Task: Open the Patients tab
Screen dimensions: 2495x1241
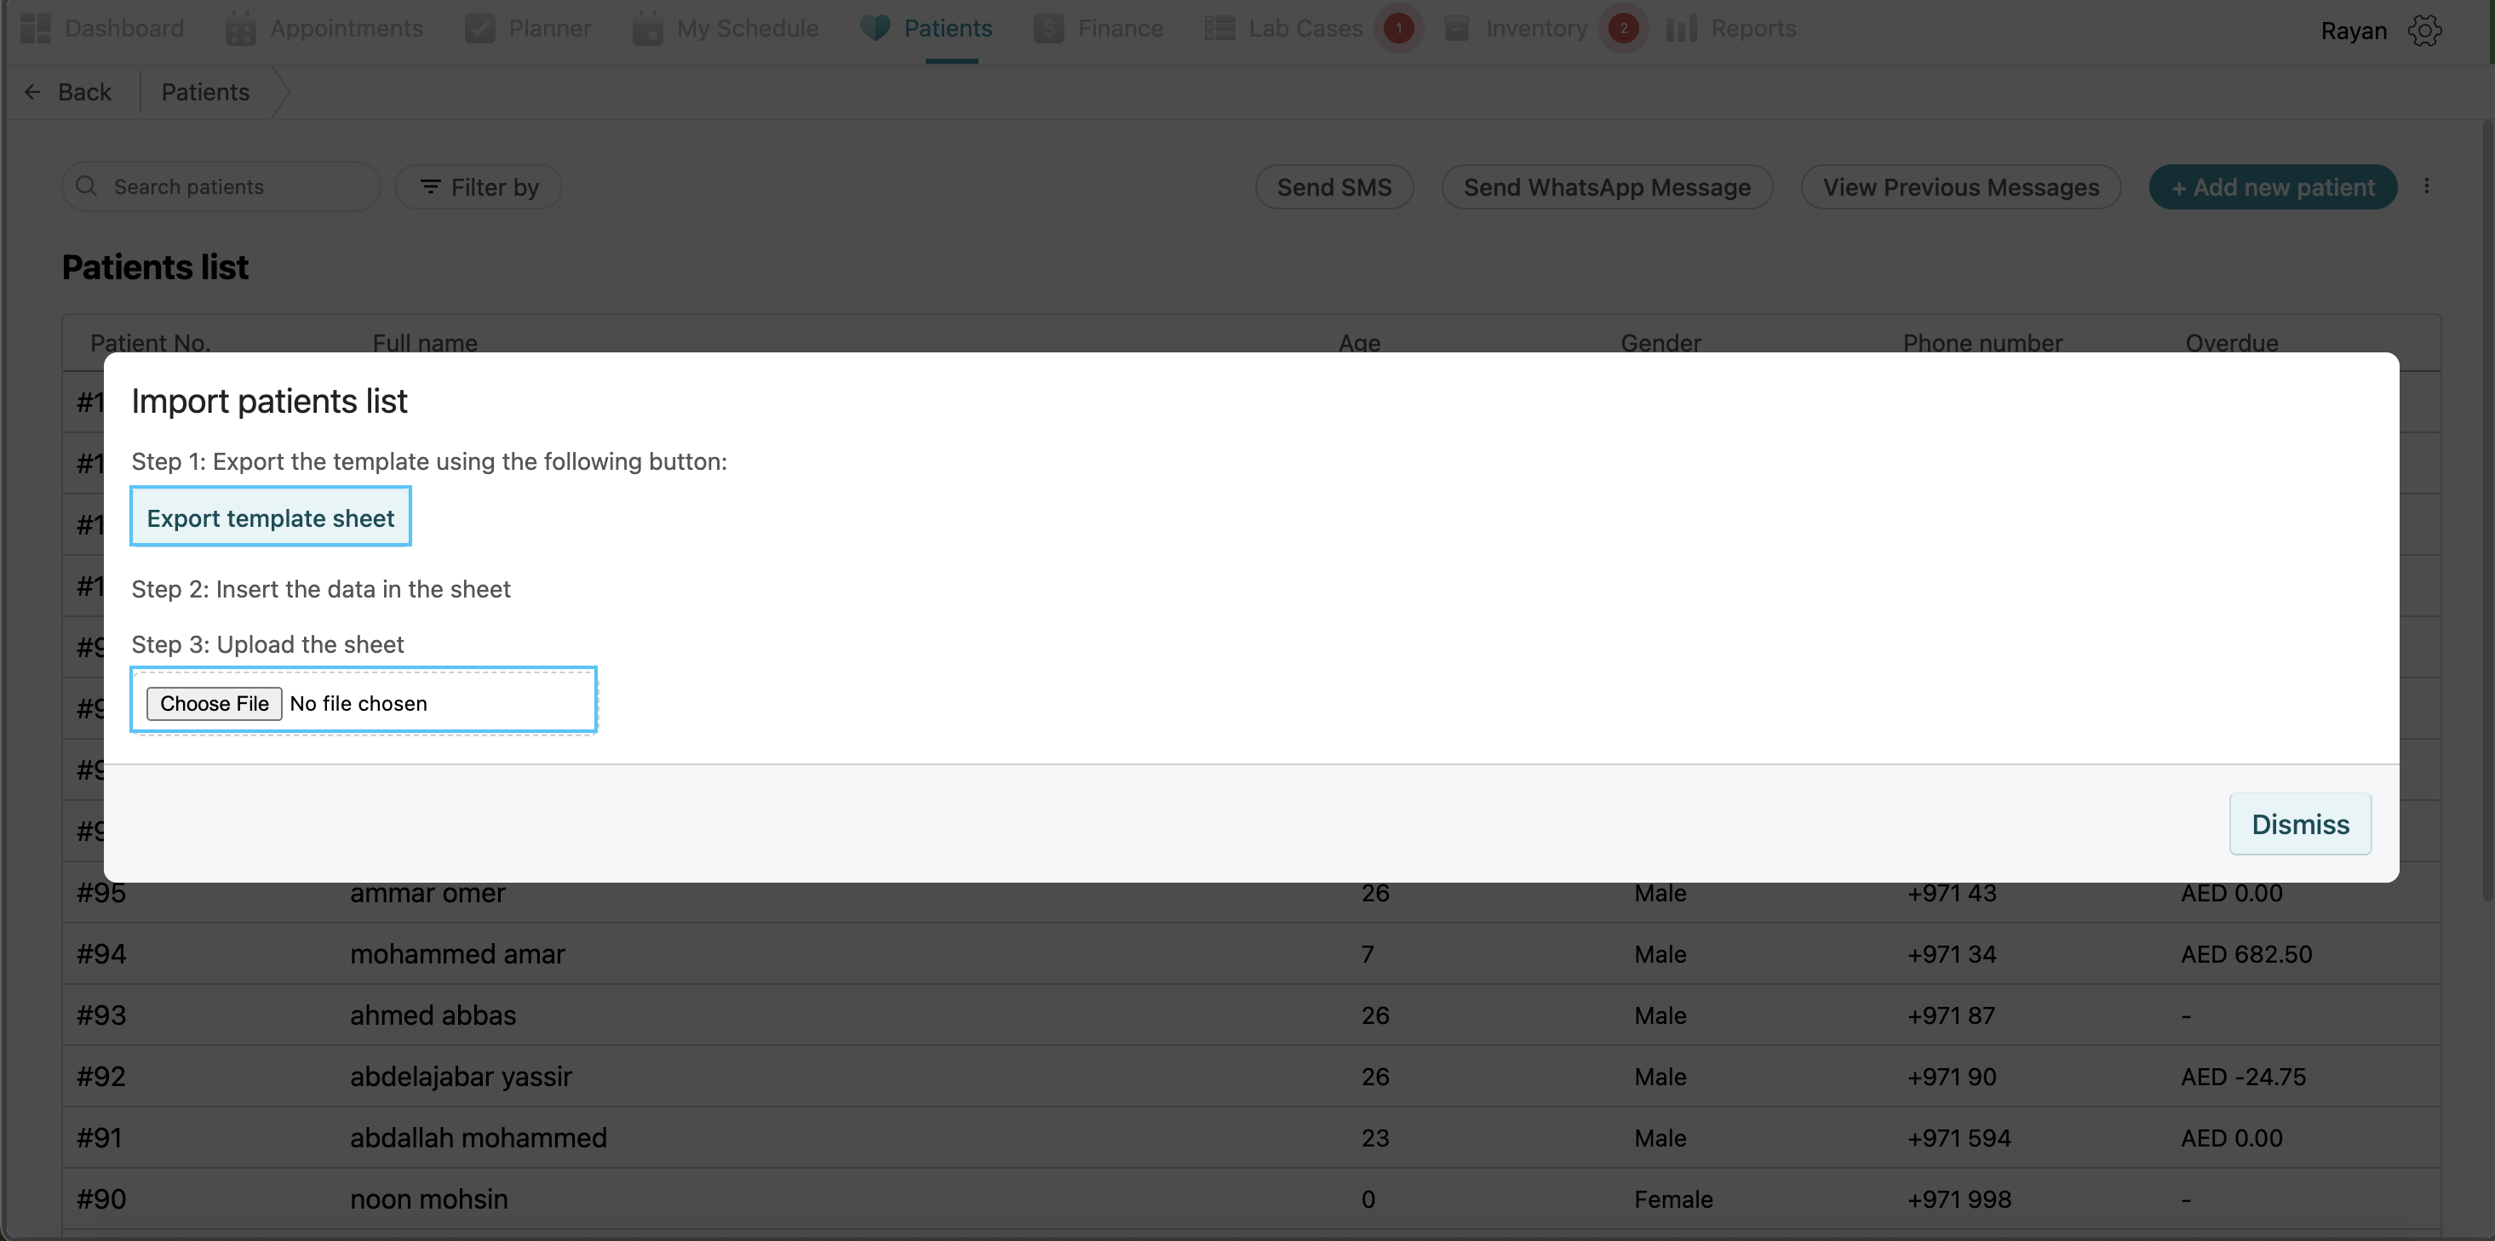Action: (x=947, y=29)
